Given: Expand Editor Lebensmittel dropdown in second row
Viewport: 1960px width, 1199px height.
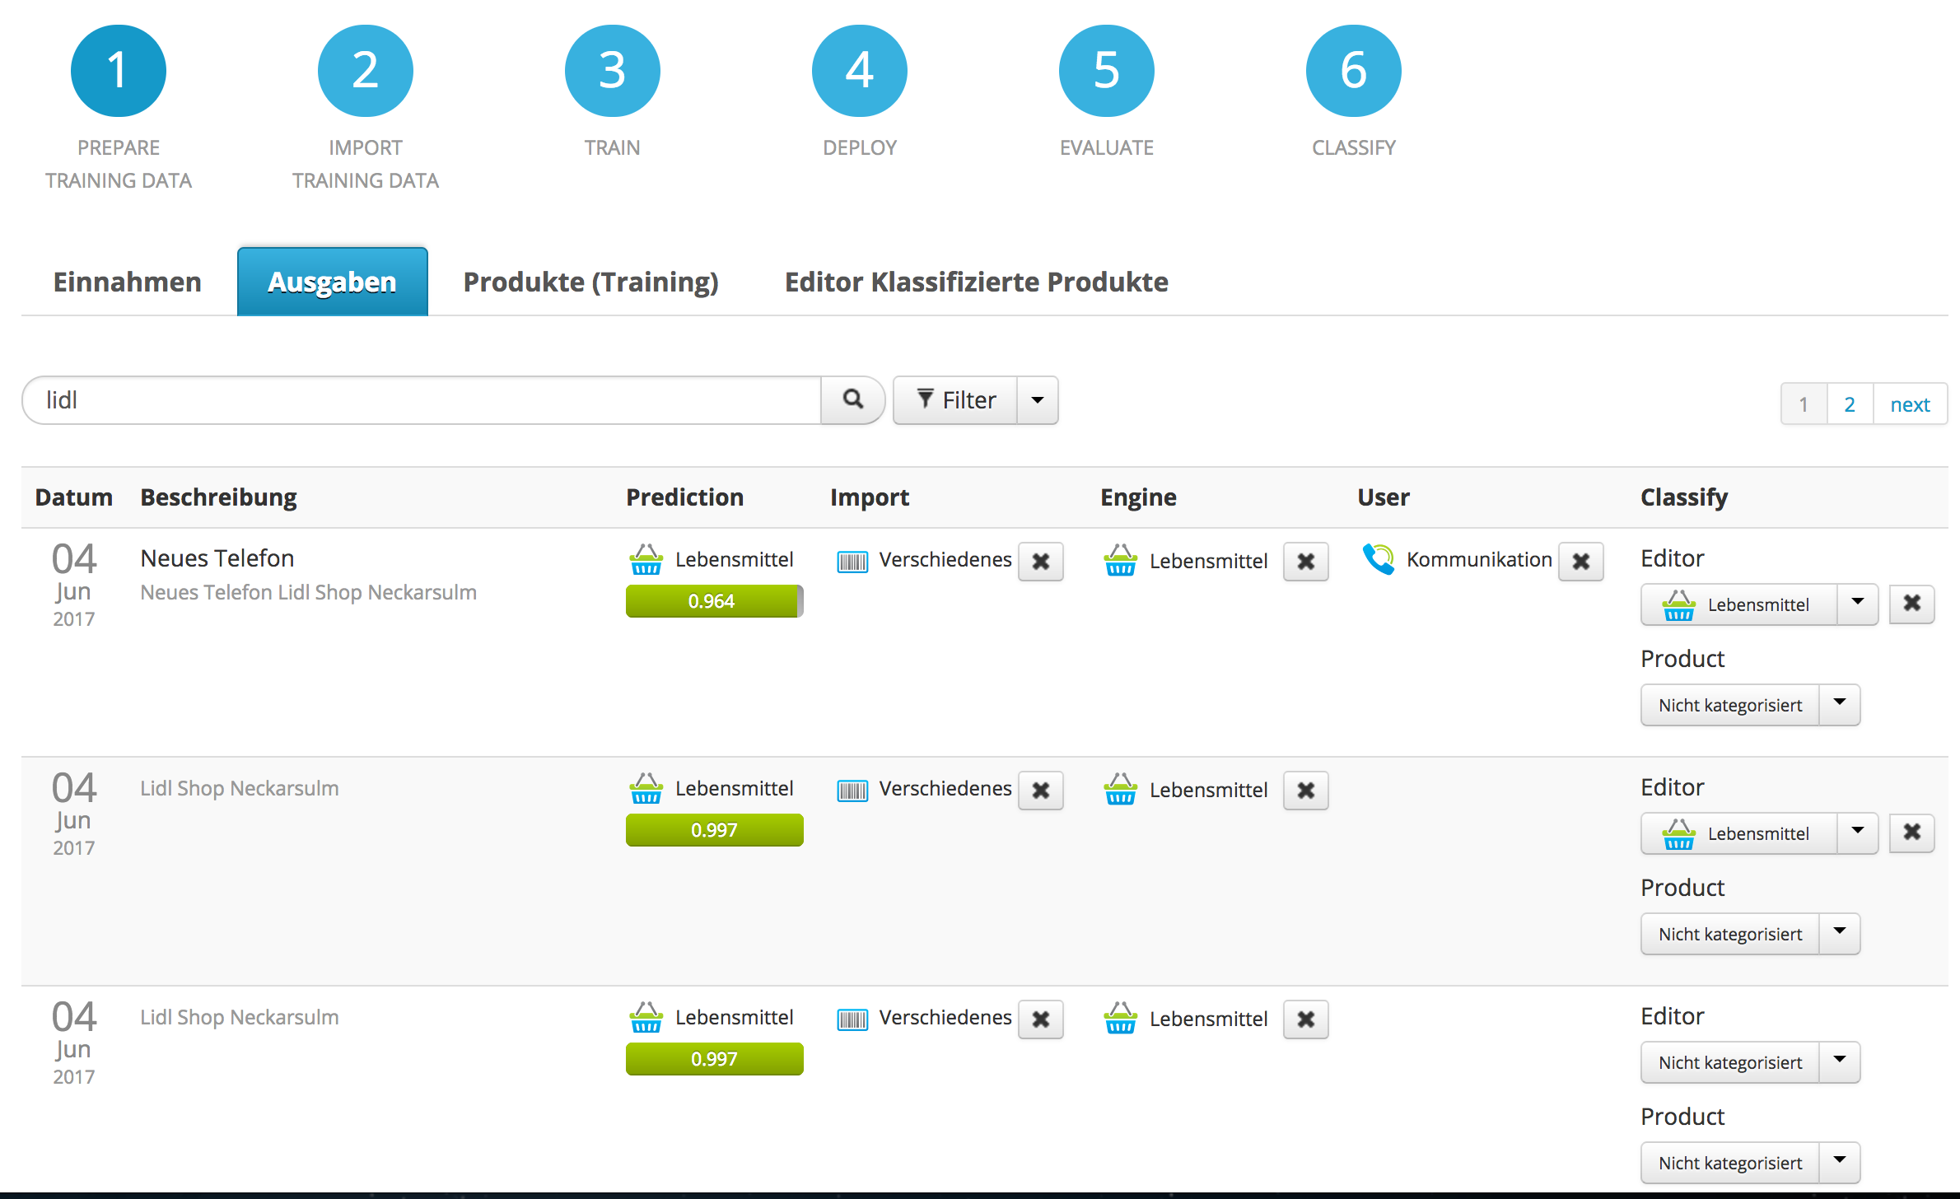Looking at the screenshot, I should [1858, 833].
